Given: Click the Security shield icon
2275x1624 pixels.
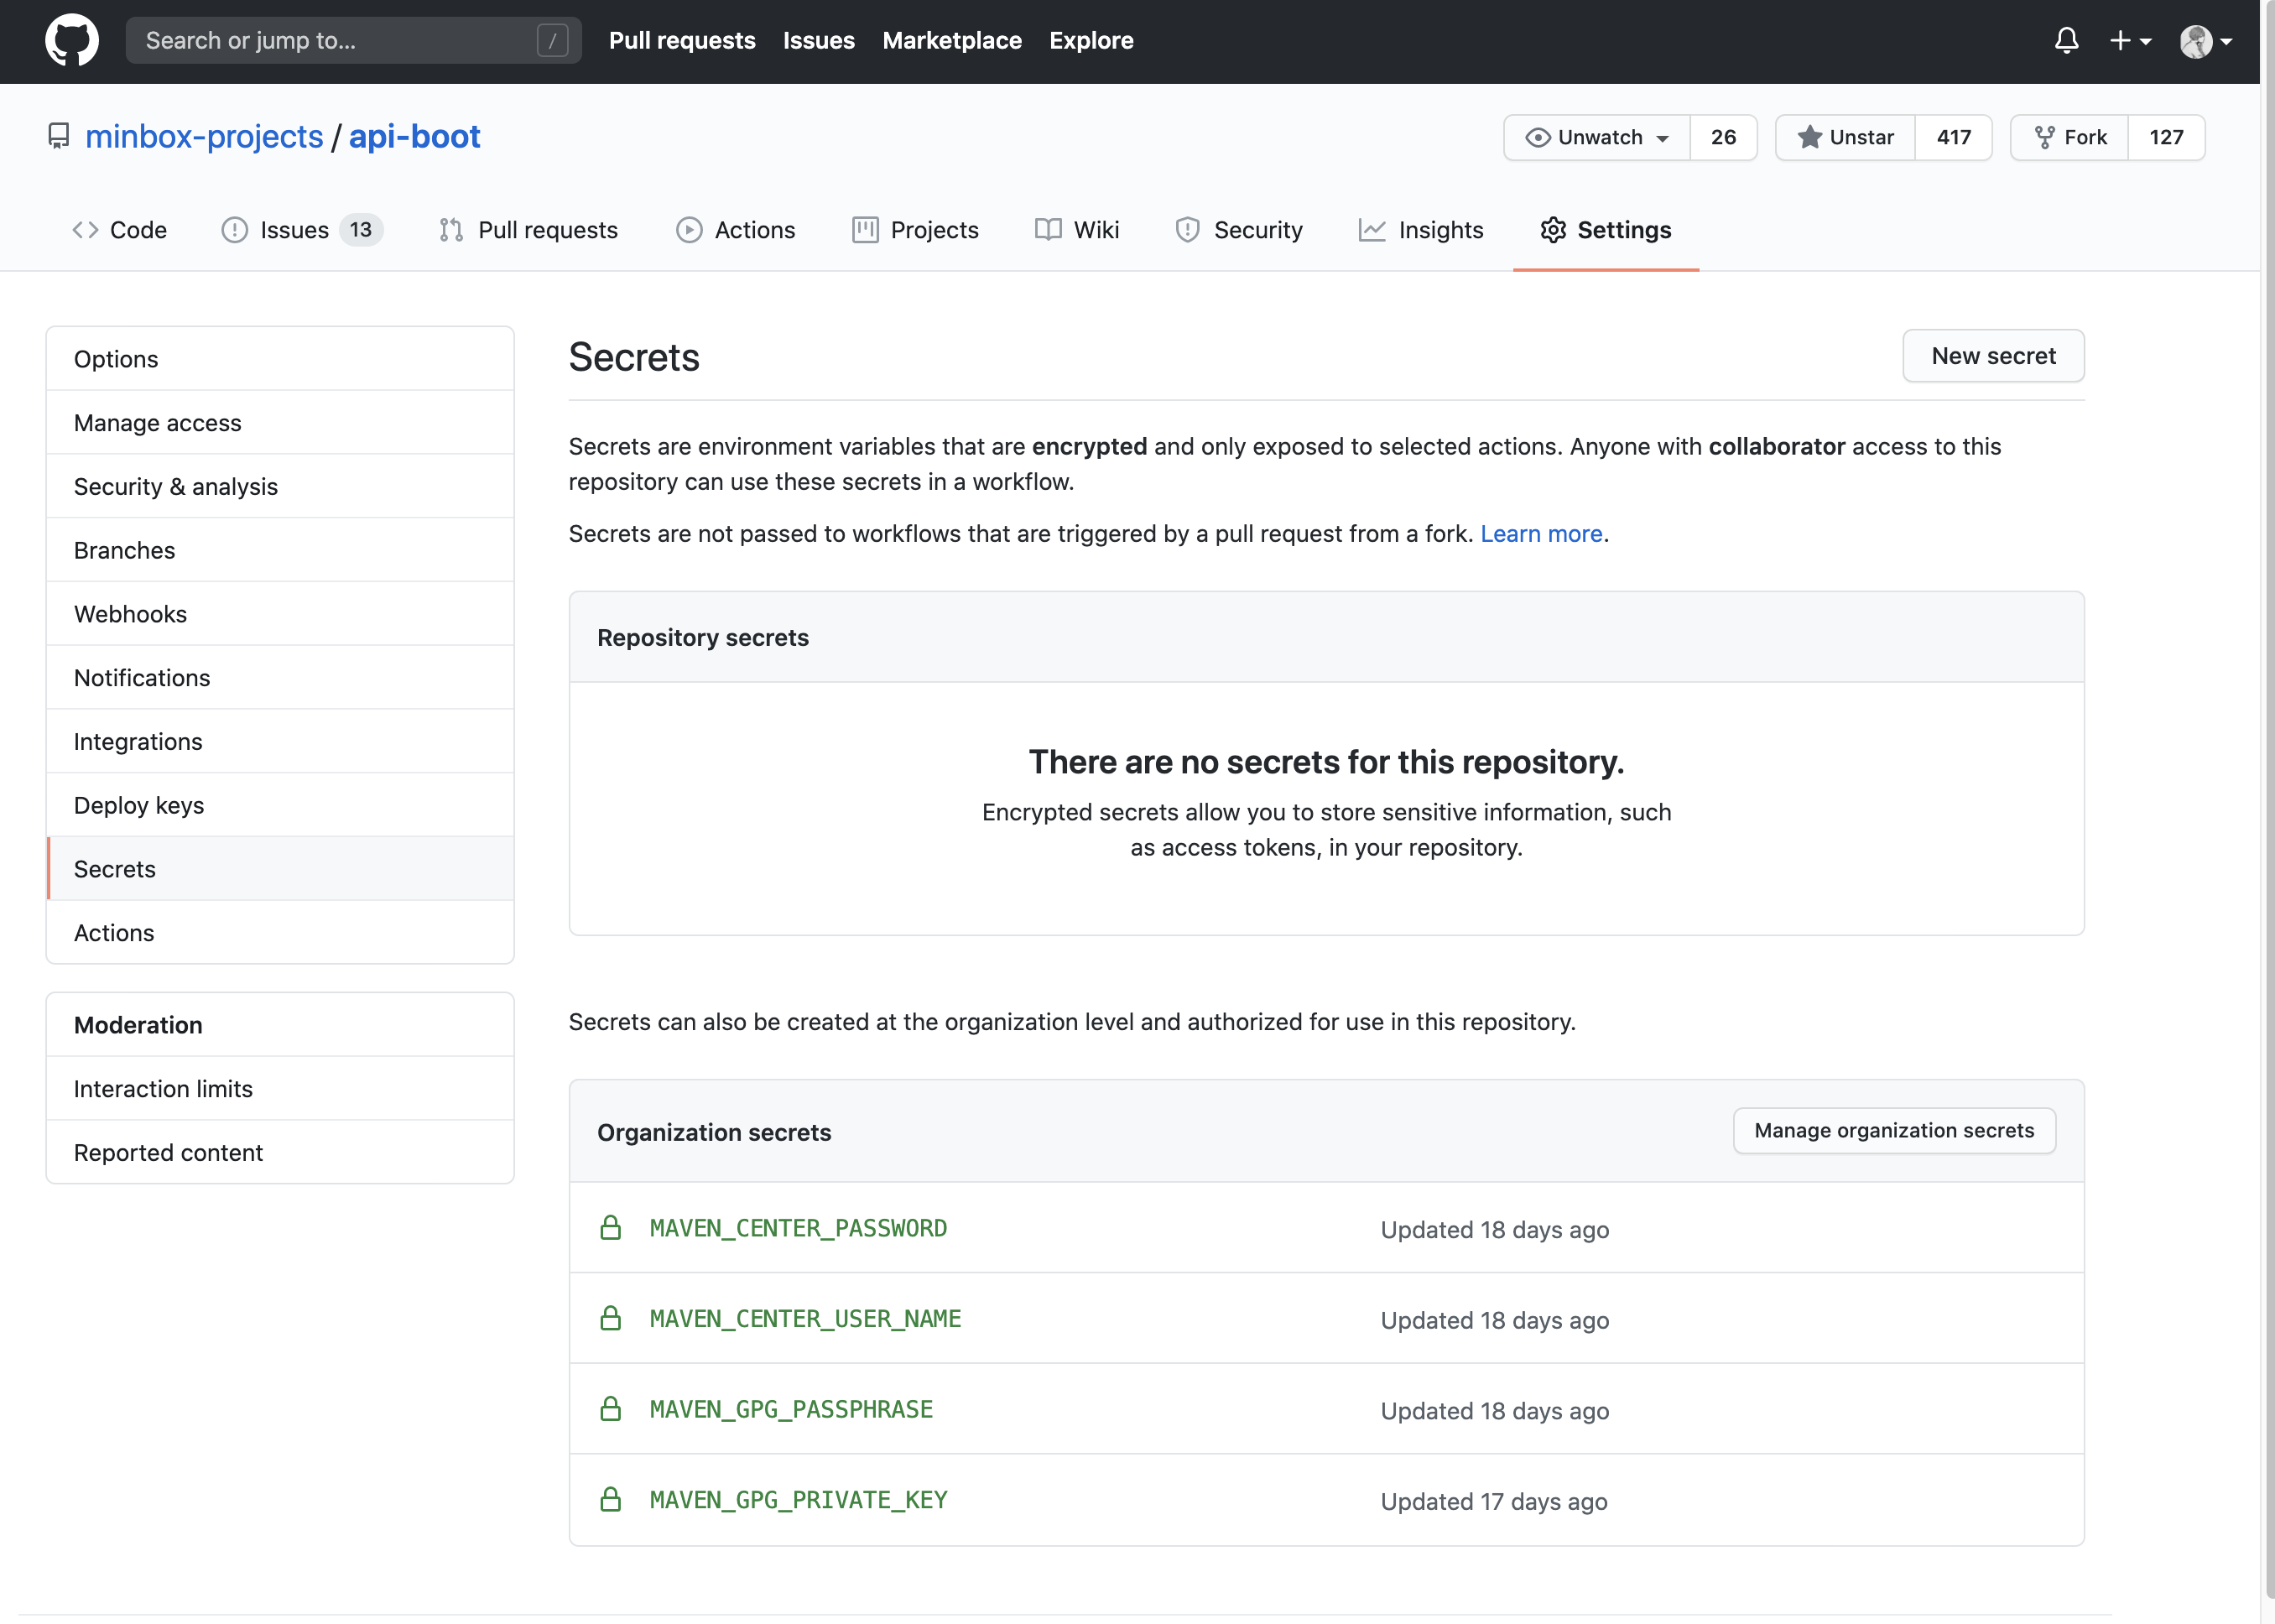Looking at the screenshot, I should 1187,230.
